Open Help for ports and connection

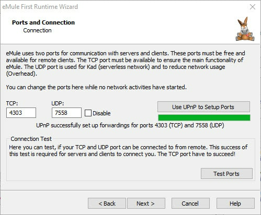coord(235,204)
